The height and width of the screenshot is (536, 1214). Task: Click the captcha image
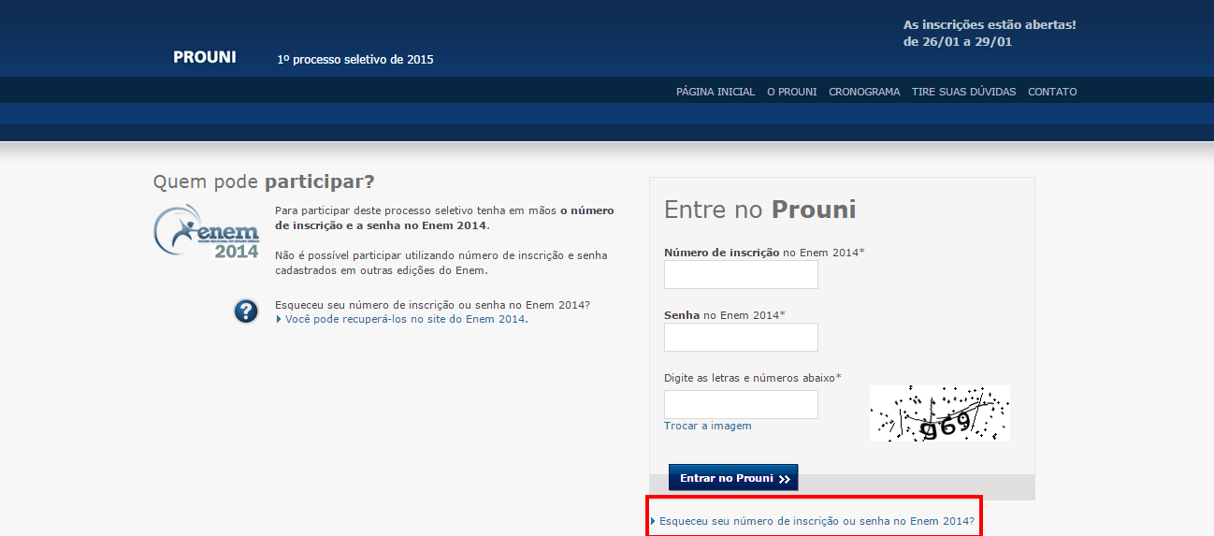939,413
